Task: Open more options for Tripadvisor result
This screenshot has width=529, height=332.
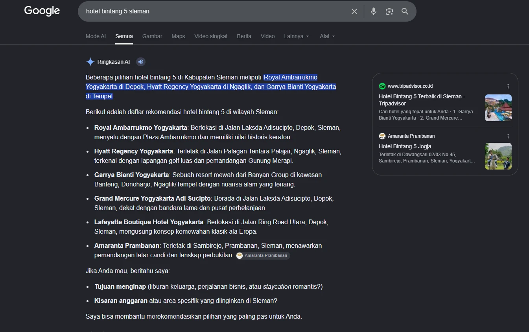Action: [x=508, y=86]
